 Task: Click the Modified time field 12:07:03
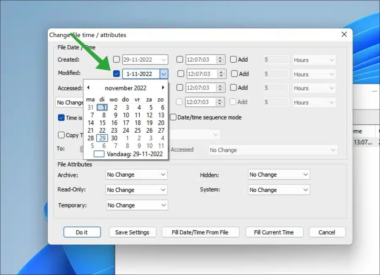202,74
